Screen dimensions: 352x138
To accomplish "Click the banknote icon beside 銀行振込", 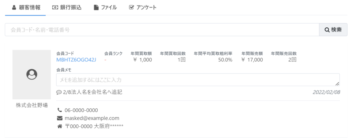I will point(55,8).
